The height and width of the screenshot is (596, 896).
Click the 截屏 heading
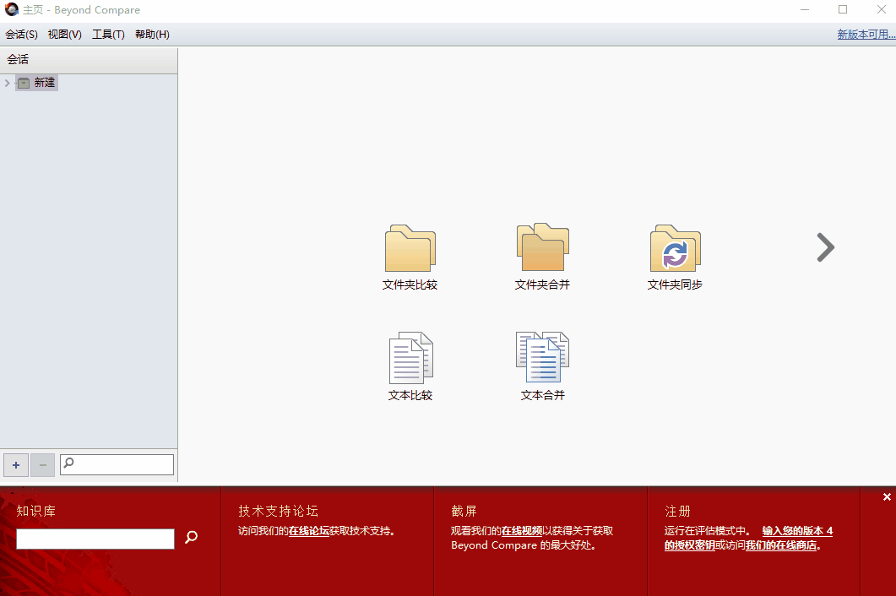pyautogui.click(x=464, y=511)
